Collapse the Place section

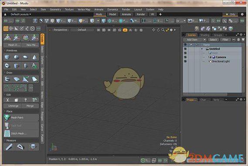(x=5, y=111)
